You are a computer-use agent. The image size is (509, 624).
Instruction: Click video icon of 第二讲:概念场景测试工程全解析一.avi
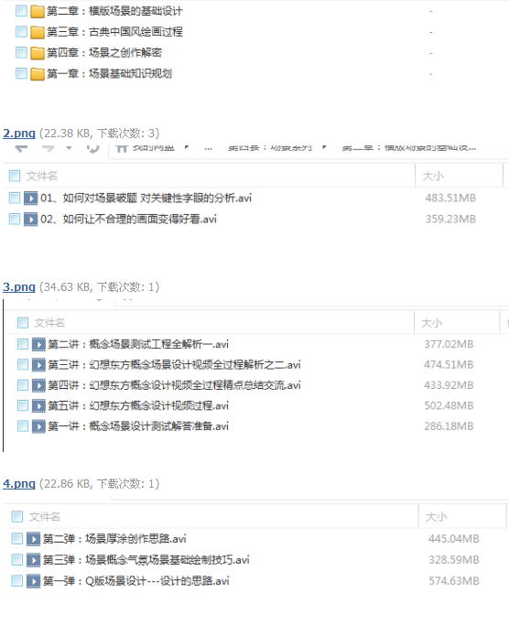point(38,344)
